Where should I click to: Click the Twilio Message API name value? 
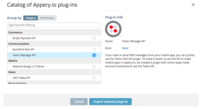134,41
